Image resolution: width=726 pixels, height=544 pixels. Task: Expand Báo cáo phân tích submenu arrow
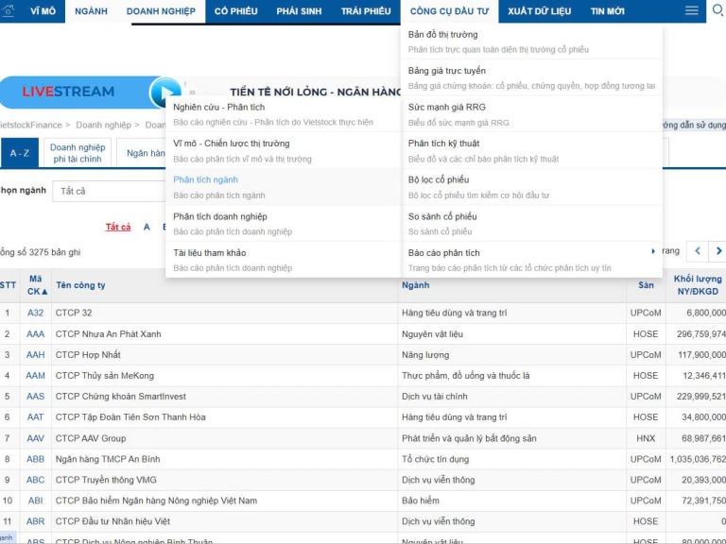pyautogui.click(x=653, y=251)
